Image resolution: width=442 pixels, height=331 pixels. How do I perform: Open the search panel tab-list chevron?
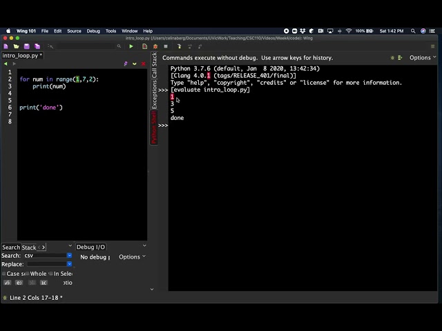pyautogui.click(x=70, y=245)
